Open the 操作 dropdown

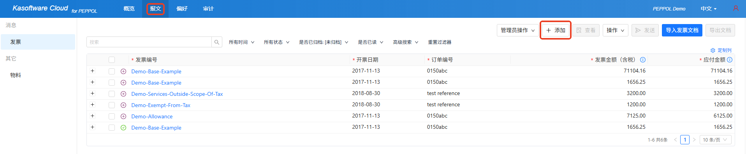click(615, 30)
